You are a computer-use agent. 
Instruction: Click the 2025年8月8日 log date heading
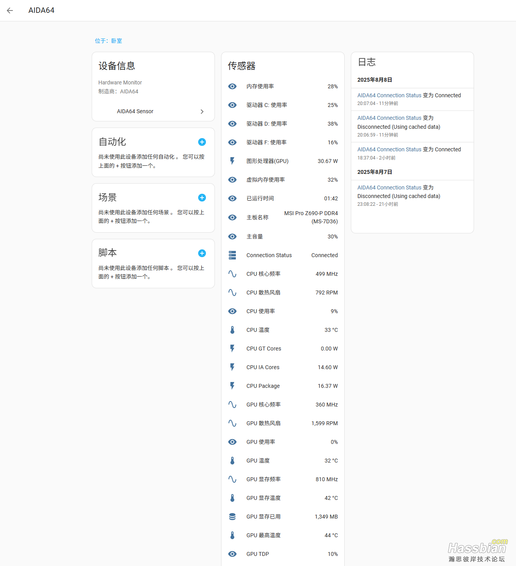[x=375, y=80]
